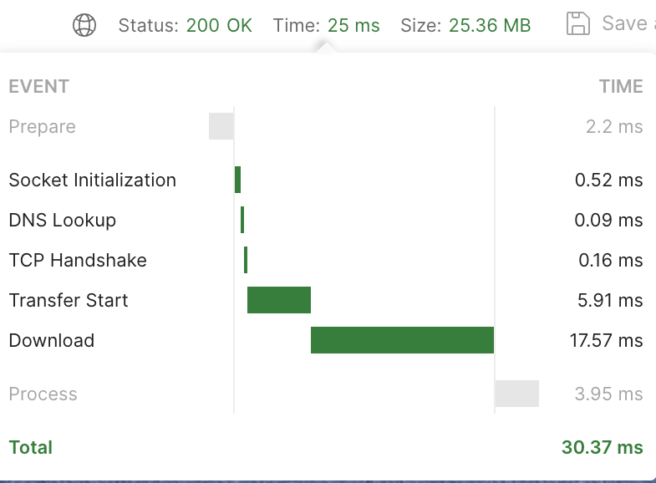Click the 17.57 ms download time
Screen dimensions: 656x483
606,340
